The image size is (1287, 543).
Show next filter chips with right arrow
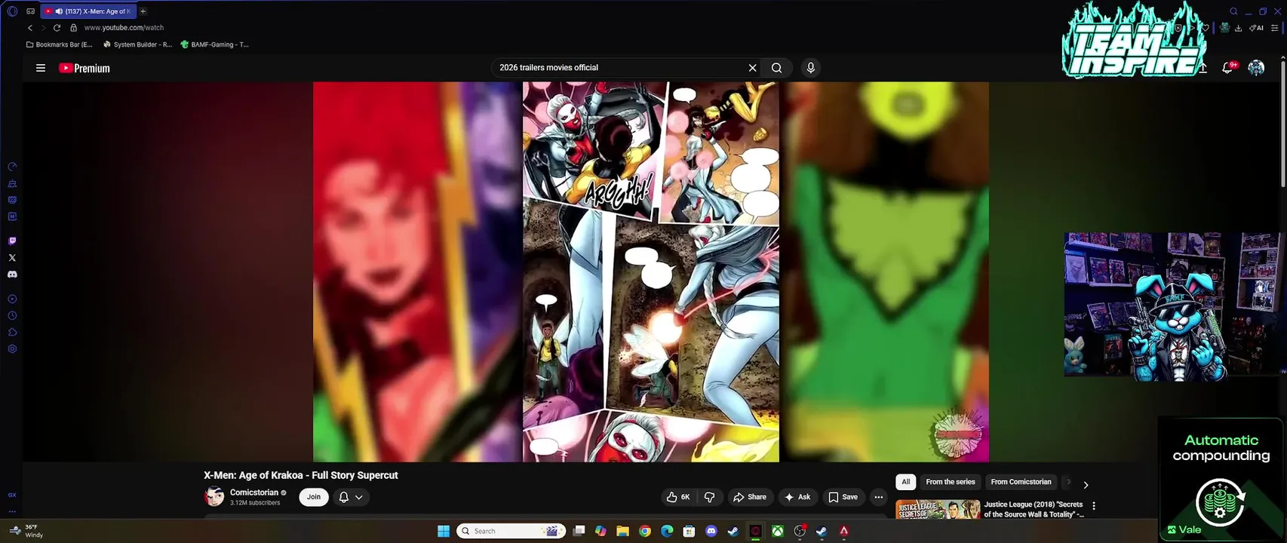pyautogui.click(x=1086, y=485)
